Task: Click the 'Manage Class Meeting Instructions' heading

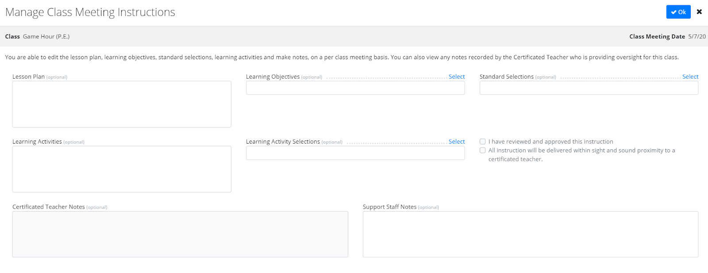Action: pyautogui.click(x=90, y=12)
